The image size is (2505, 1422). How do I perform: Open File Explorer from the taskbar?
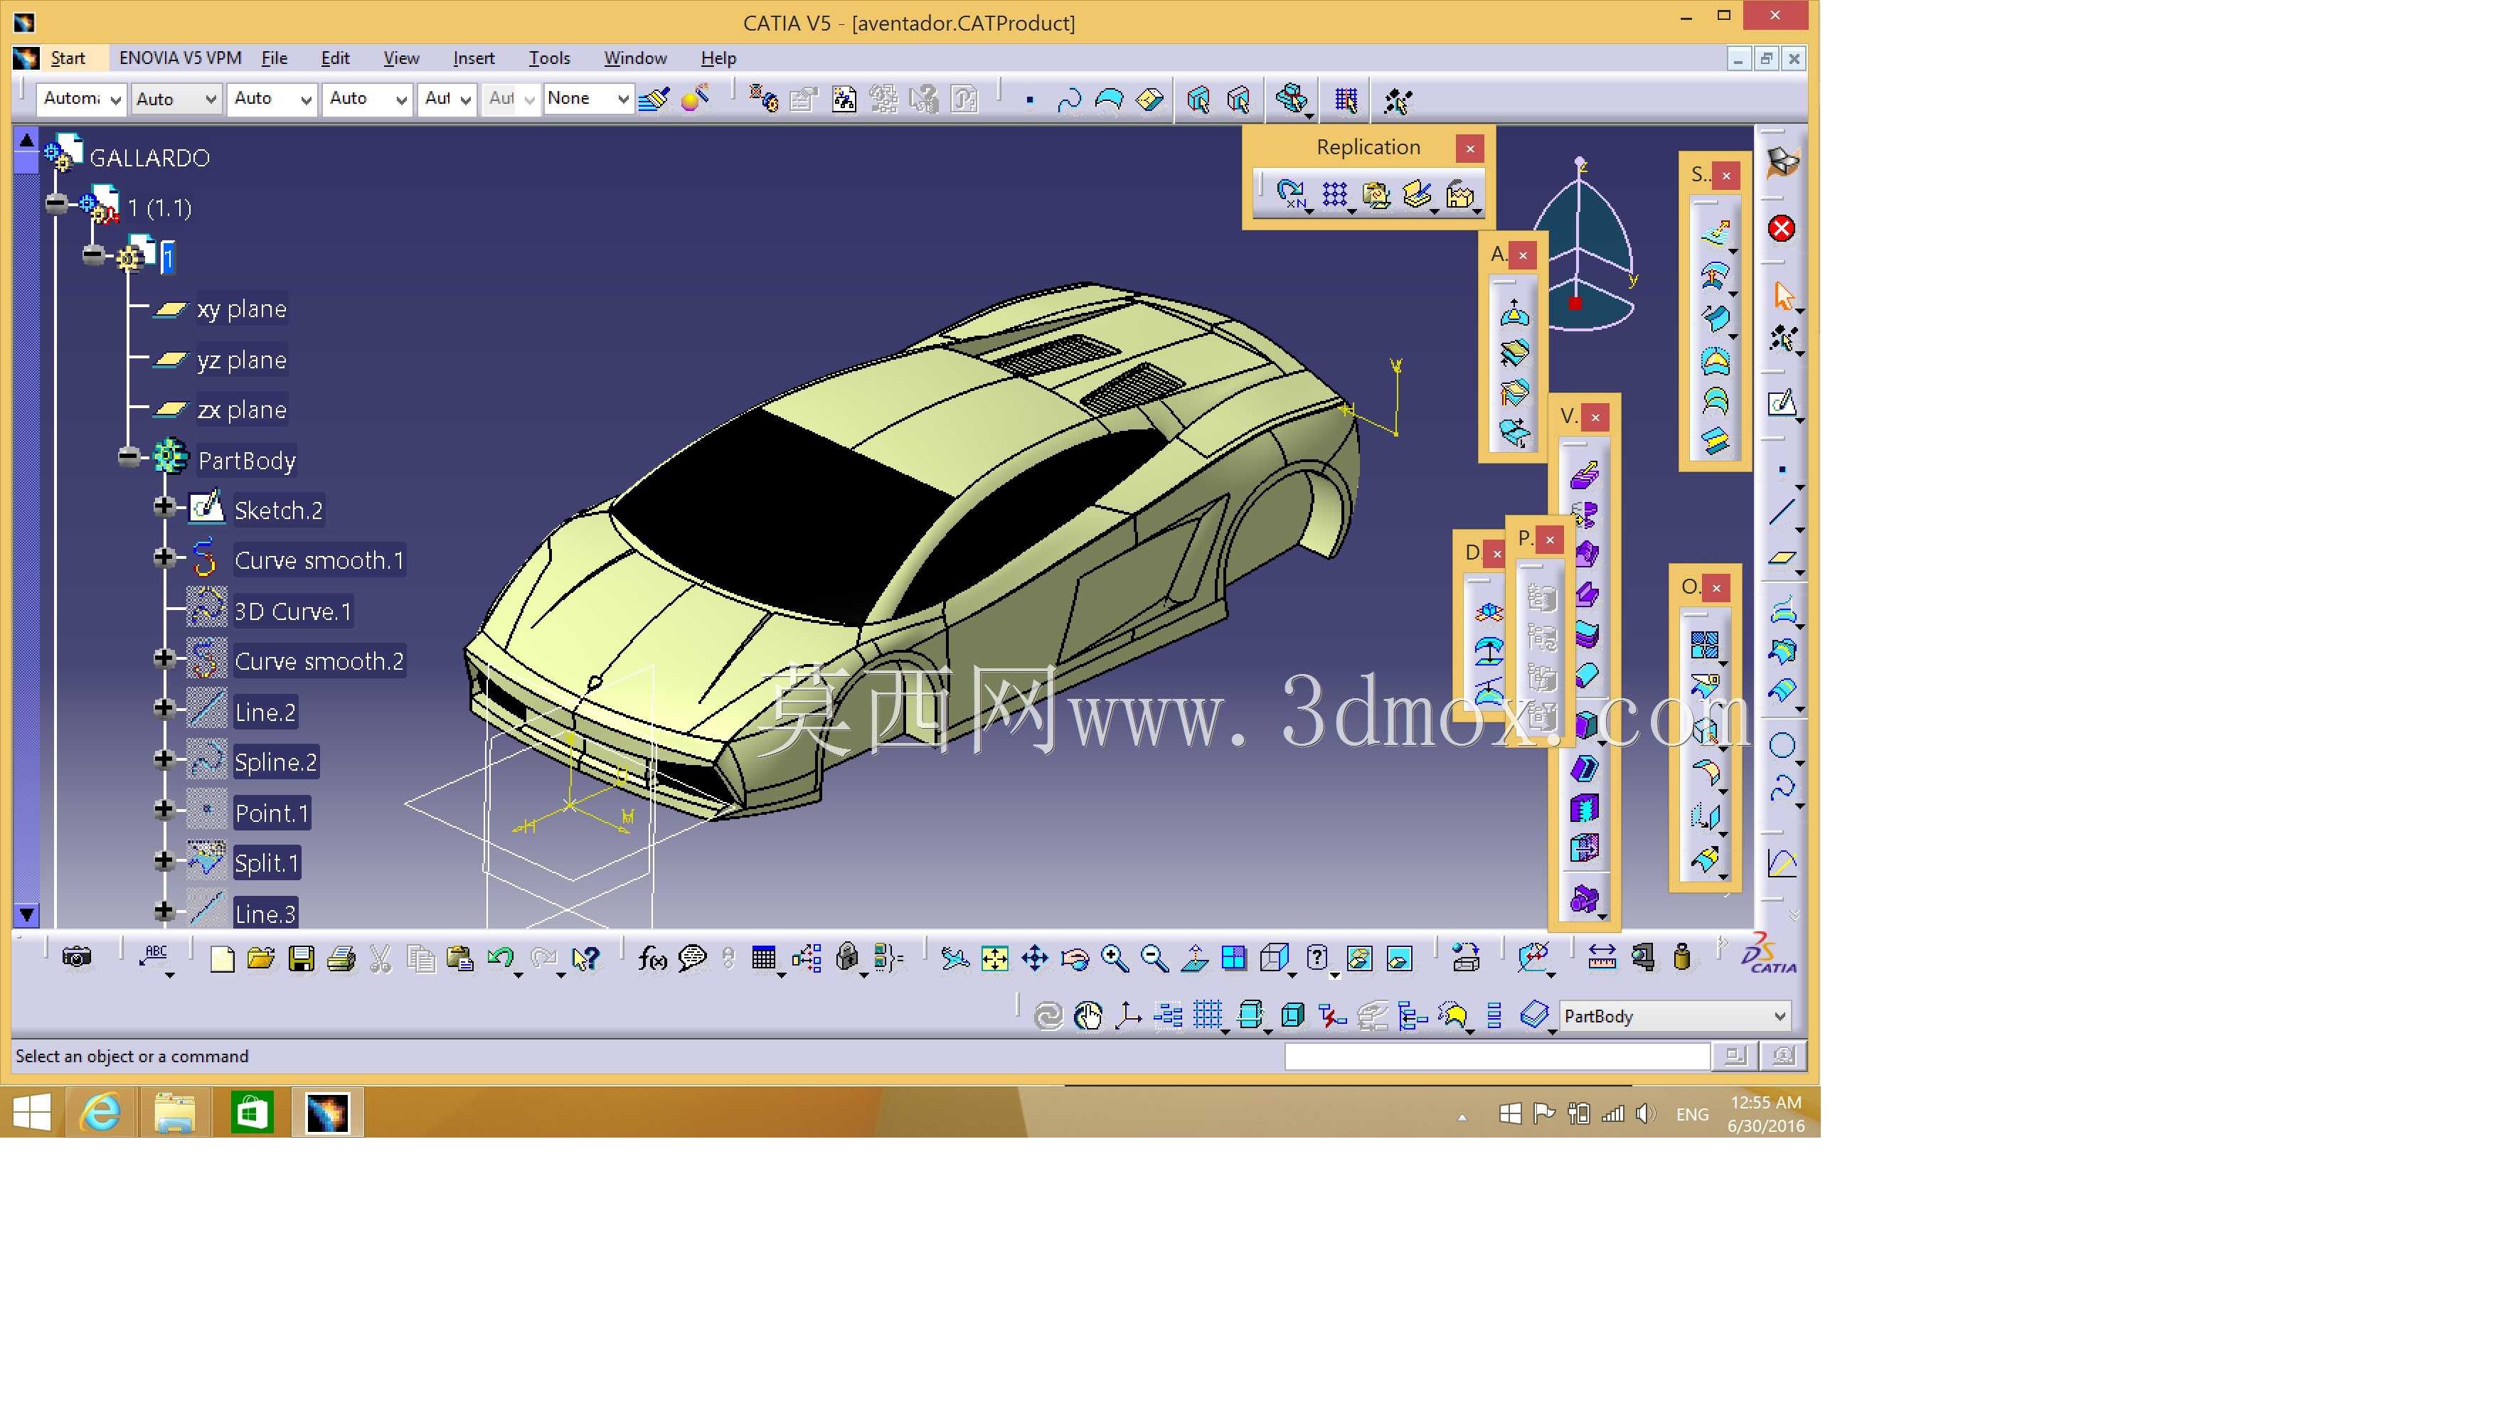(175, 1113)
